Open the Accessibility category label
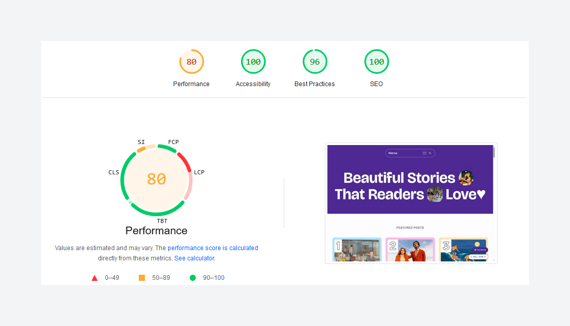The image size is (570, 326). pyautogui.click(x=253, y=84)
